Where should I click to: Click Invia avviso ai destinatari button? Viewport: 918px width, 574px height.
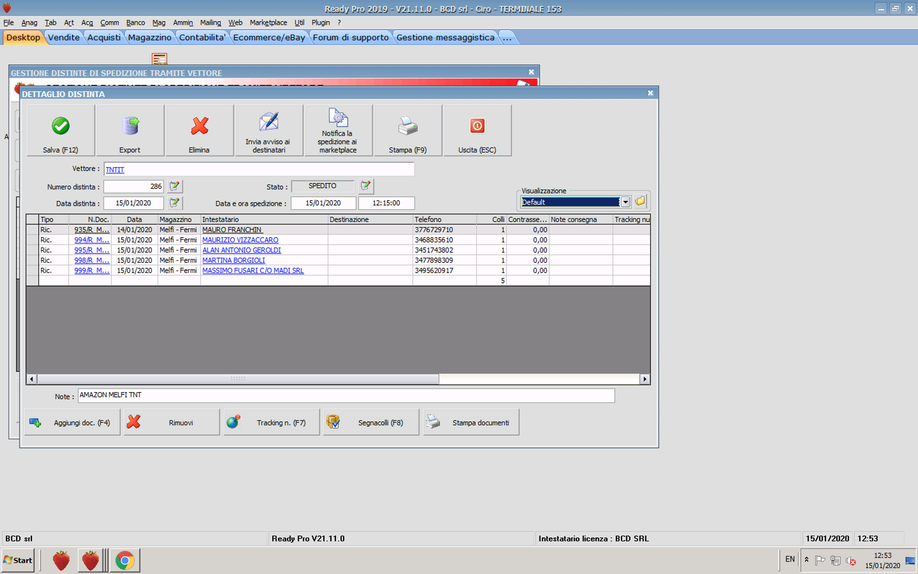click(x=269, y=130)
